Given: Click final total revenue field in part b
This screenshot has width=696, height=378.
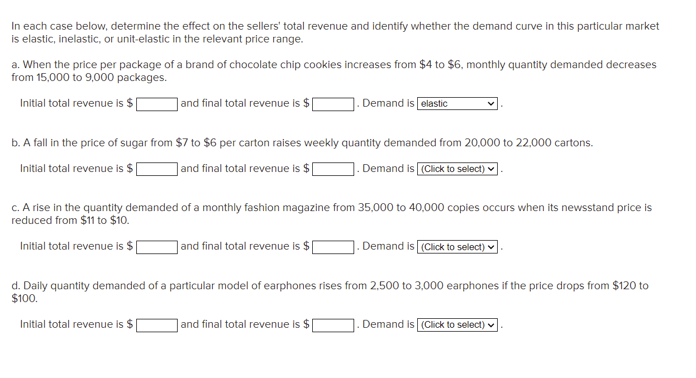Looking at the screenshot, I should (x=333, y=168).
